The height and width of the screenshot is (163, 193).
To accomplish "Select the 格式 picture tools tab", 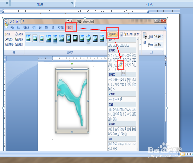I will 69,28.
